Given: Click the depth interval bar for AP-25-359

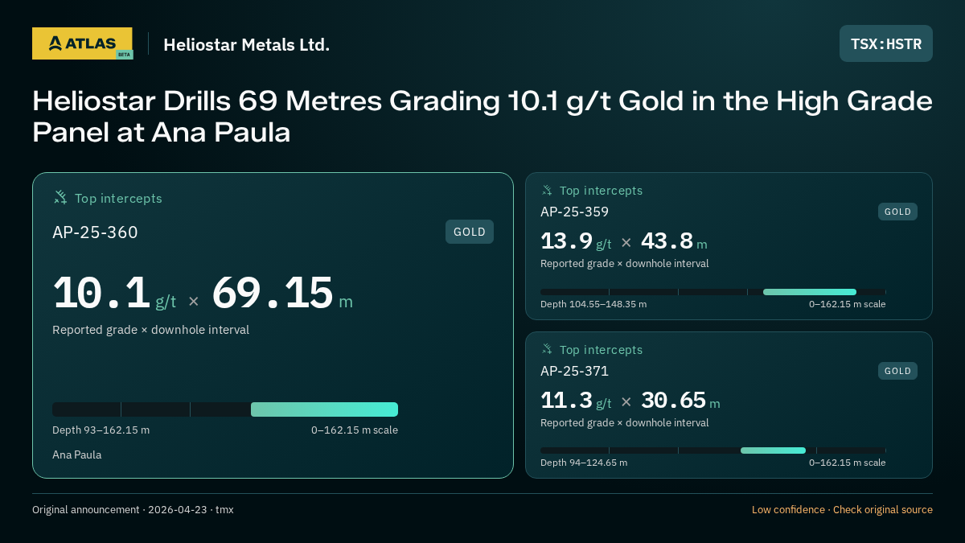Looking at the screenshot, I should point(713,292).
